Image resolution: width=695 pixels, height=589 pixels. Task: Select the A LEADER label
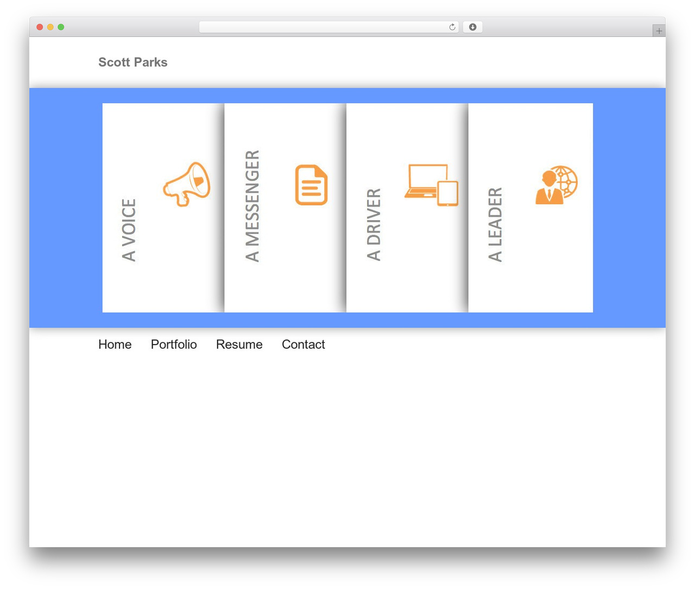[x=495, y=224]
